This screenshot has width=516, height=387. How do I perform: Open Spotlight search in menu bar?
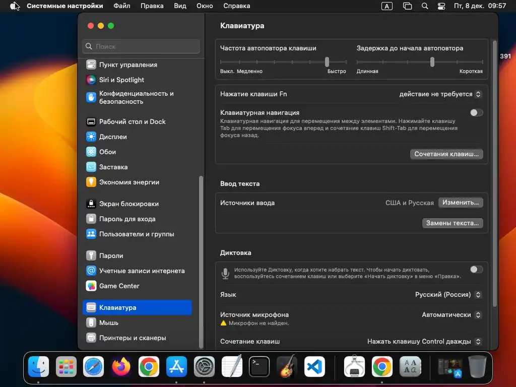point(424,6)
